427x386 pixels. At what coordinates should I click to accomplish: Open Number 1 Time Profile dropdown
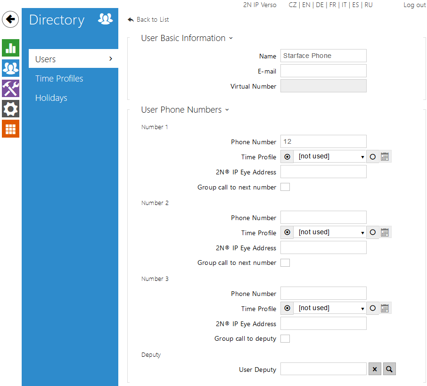click(330, 156)
